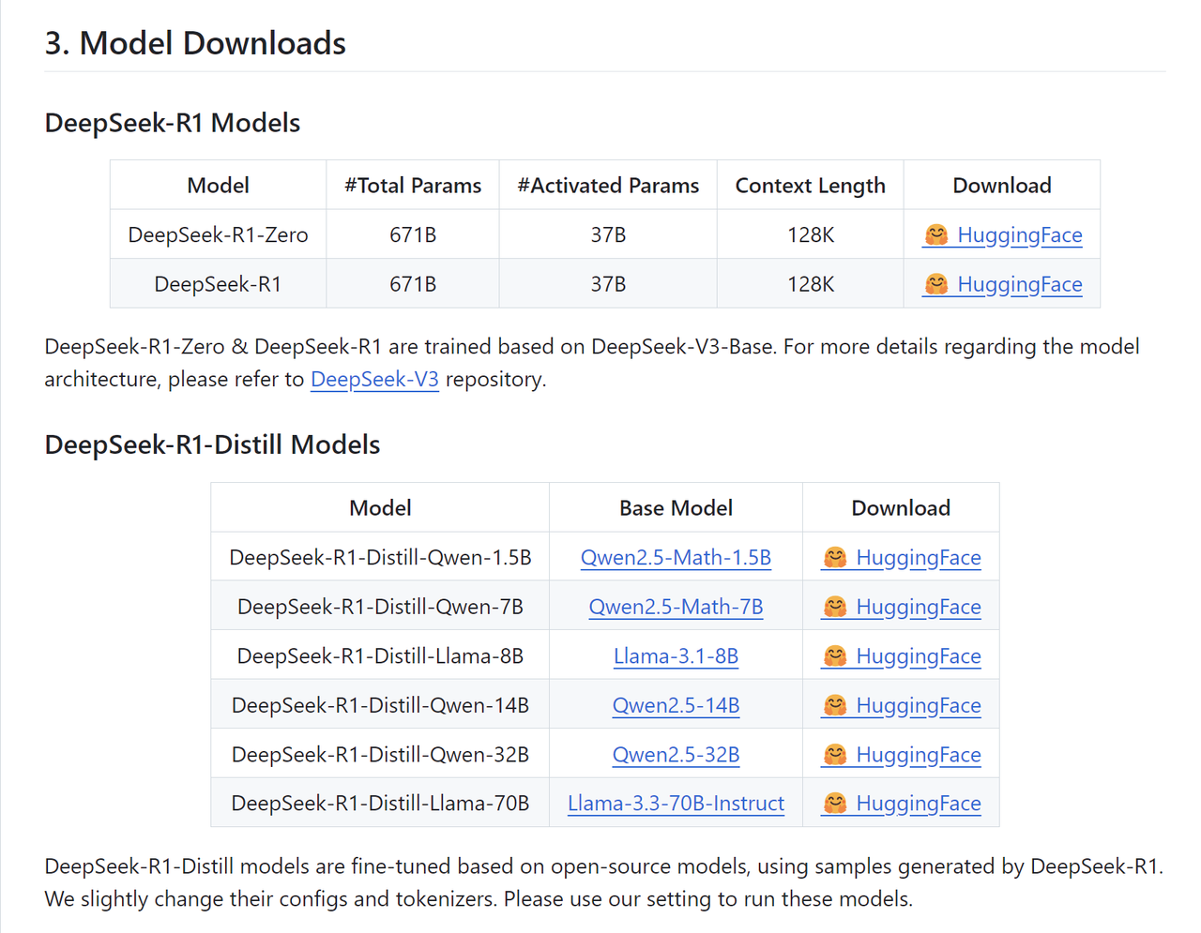Click the 37B value in DeepSeek-R1-Zero row
1201x933 pixels.
point(608,234)
